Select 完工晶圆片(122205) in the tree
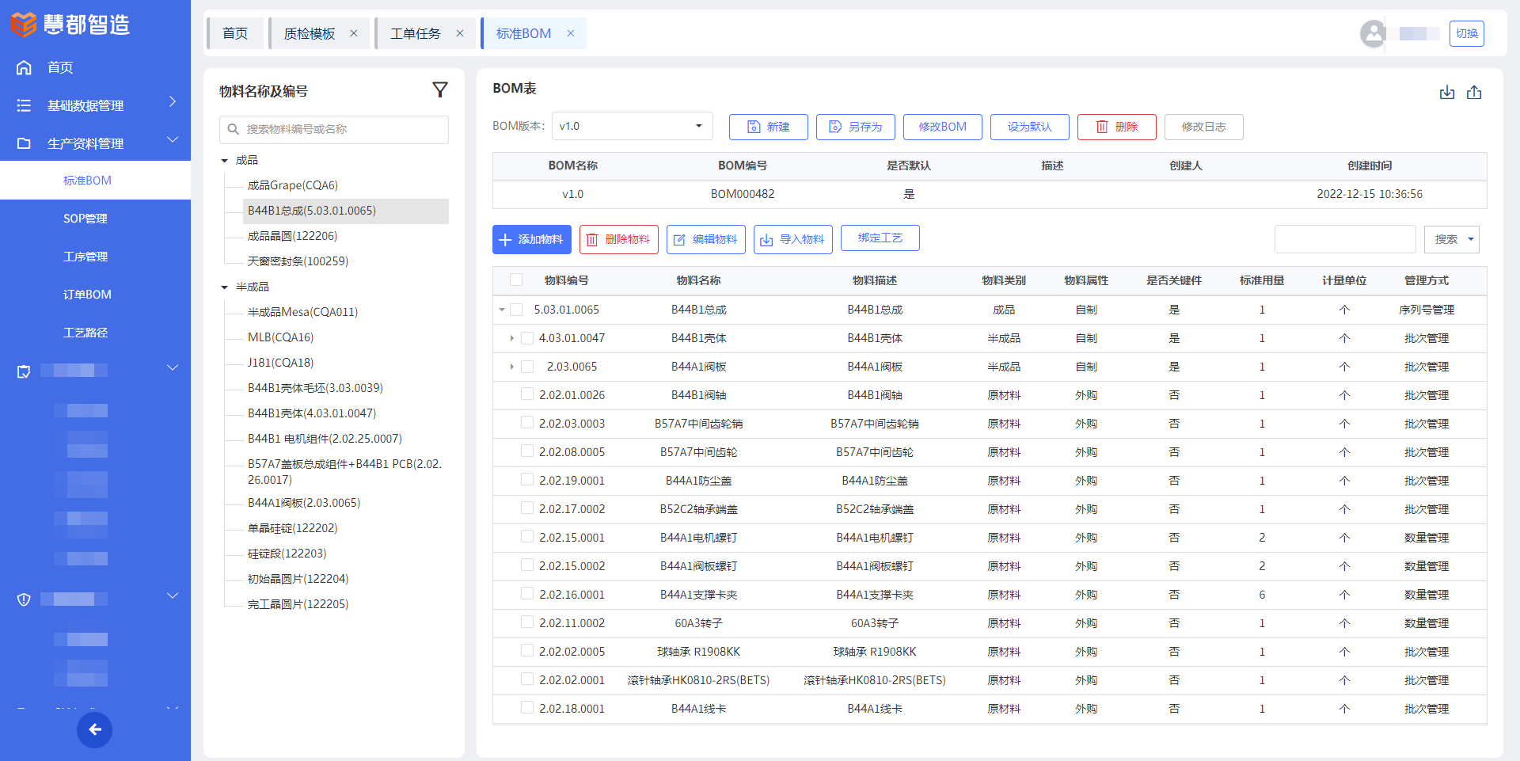The height and width of the screenshot is (761, 1520). 298,604
